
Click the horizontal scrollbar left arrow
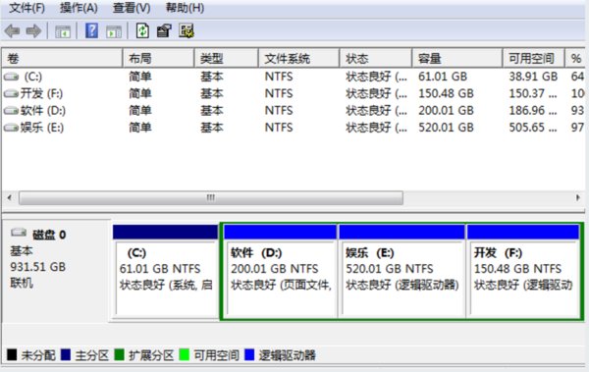(10, 197)
